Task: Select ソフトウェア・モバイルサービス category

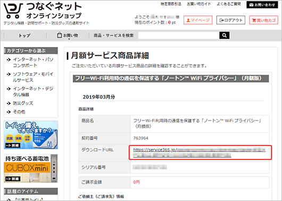Action: coord(33,77)
